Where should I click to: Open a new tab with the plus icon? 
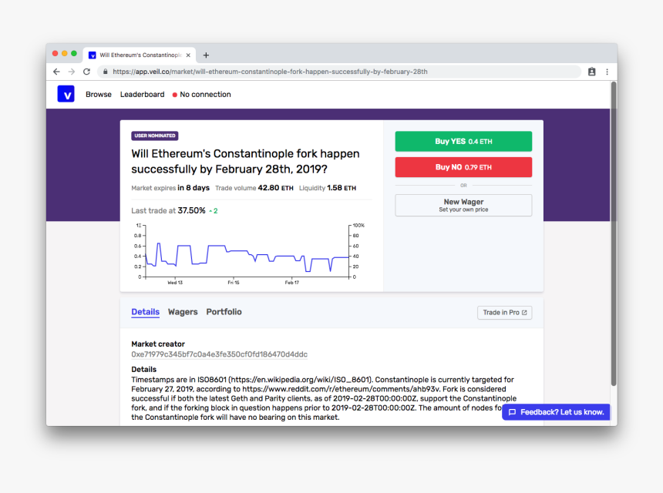pyautogui.click(x=206, y=55)
